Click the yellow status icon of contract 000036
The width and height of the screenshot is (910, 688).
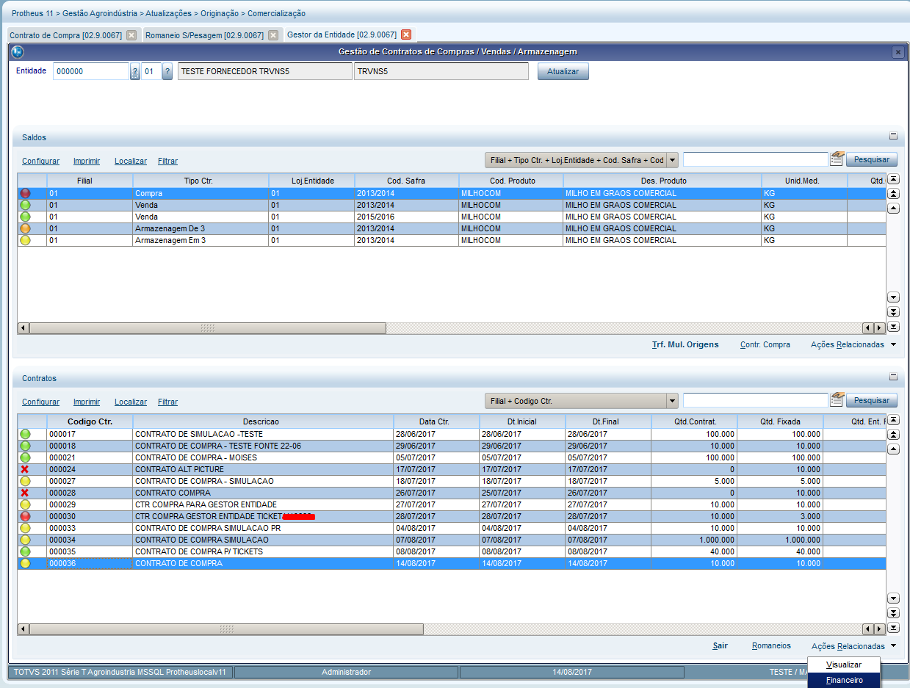click(25, 563)
